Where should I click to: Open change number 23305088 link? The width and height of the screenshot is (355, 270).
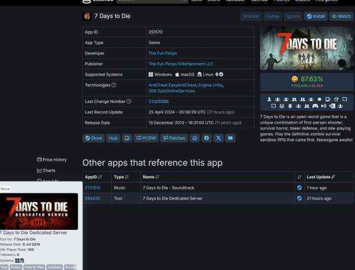pyautogui.click(x=158, y=102)
